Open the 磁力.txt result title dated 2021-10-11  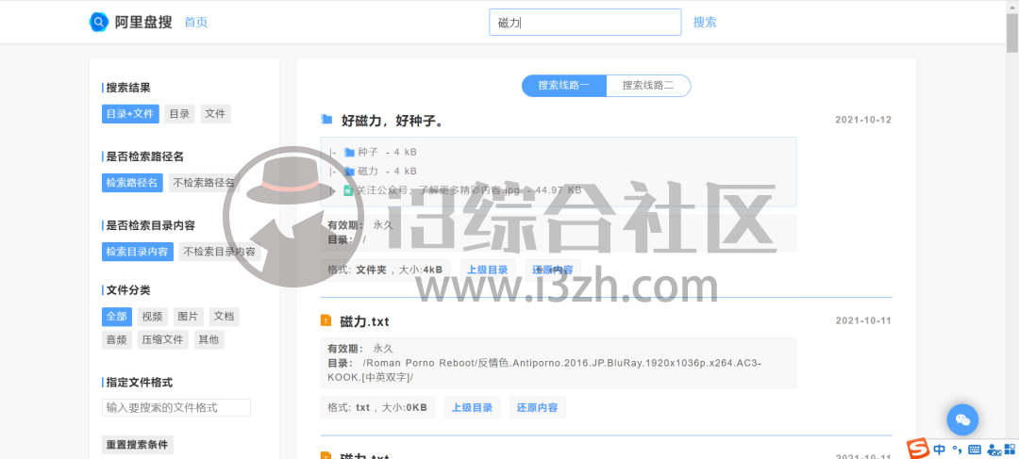(x=364, y=321)
